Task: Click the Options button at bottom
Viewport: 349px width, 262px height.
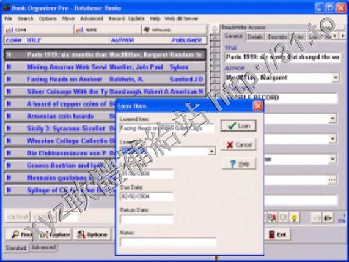Action: [92, 234]
